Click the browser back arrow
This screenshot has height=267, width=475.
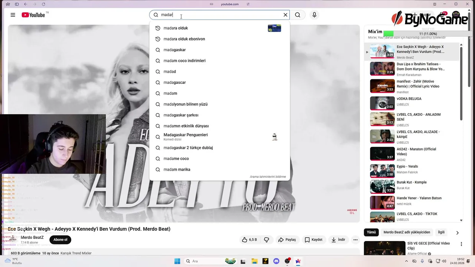tap(26, 4)
